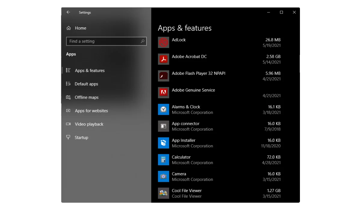Image resolution: width=361 pixels, height=210 pixels.
Task: Select the Adobe Genuine Service name
Action: [193, 90]
